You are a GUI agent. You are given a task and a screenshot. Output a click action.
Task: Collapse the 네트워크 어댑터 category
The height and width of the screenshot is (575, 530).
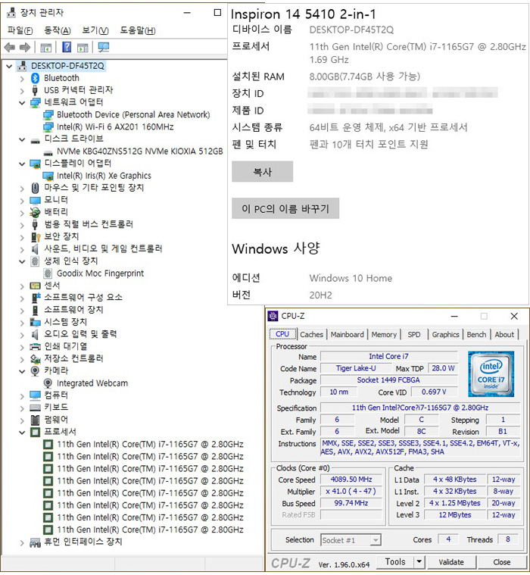pos(22,103)
